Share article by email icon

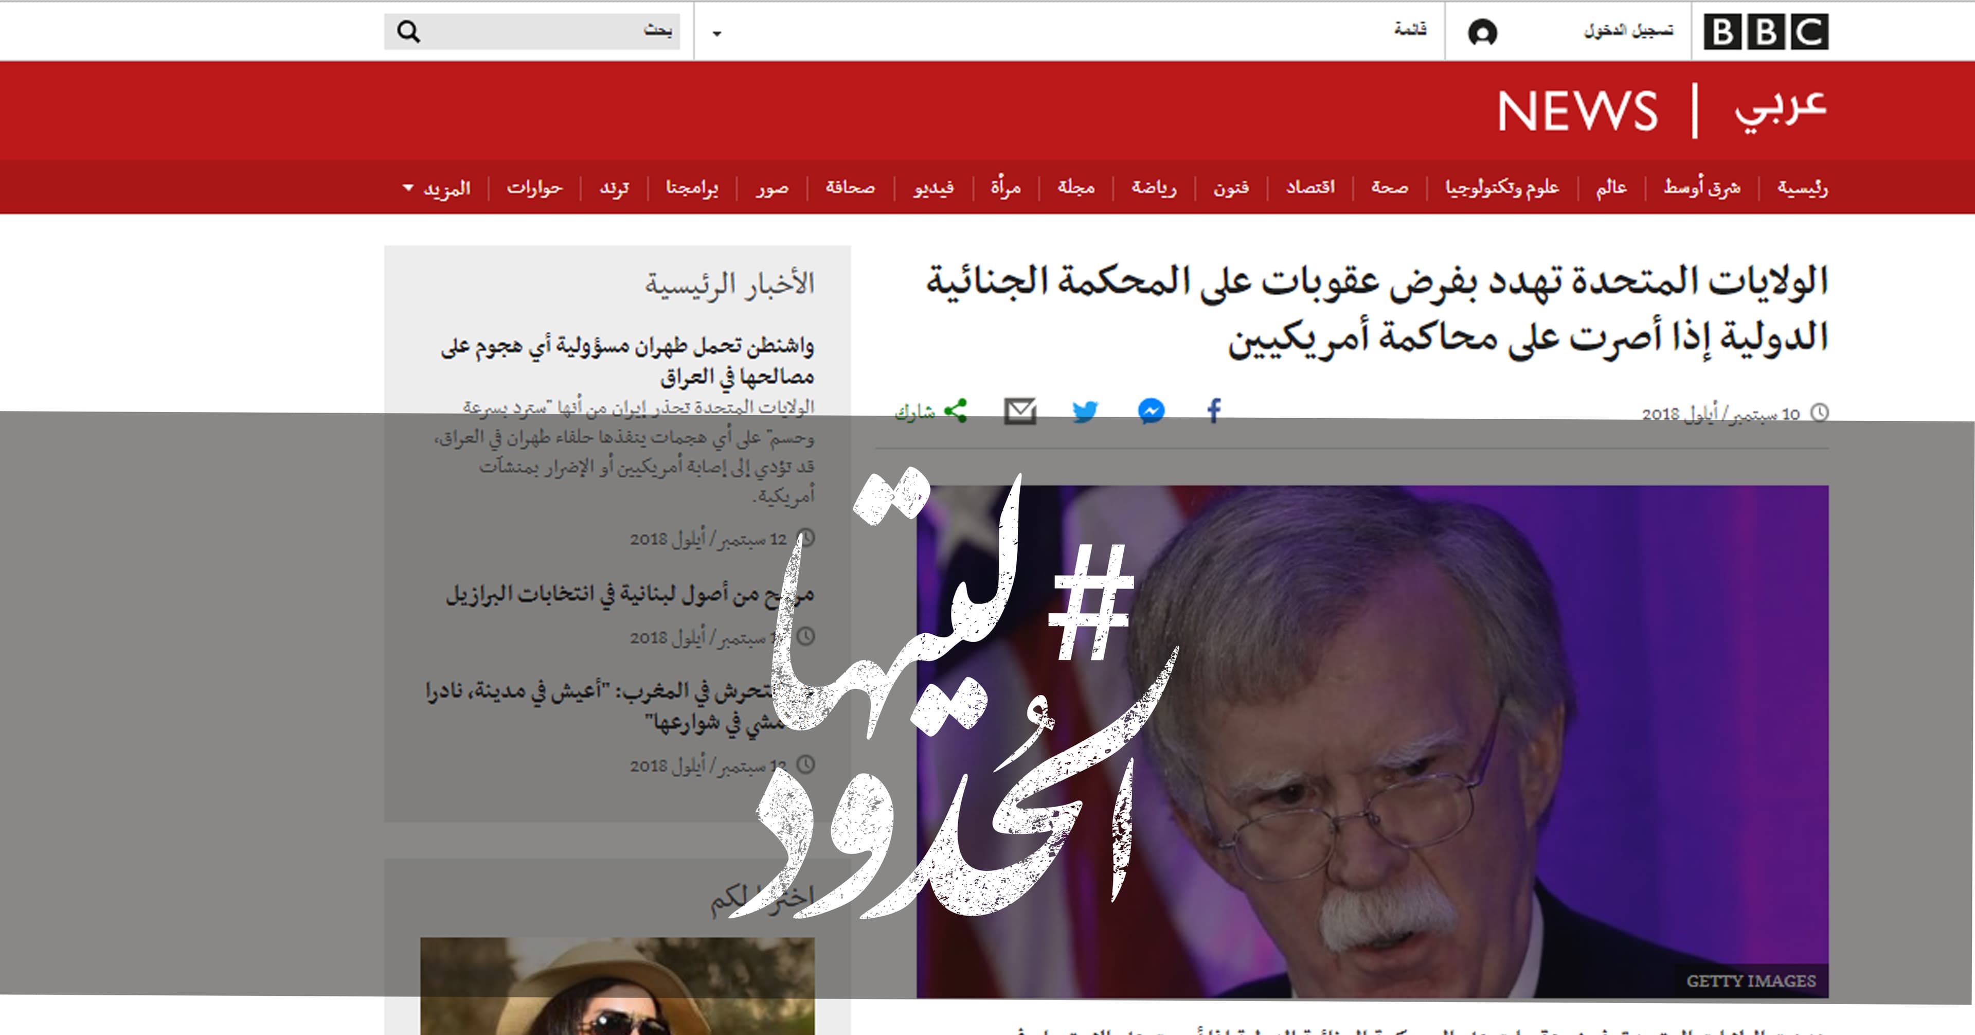click(x=1020, y=412)
